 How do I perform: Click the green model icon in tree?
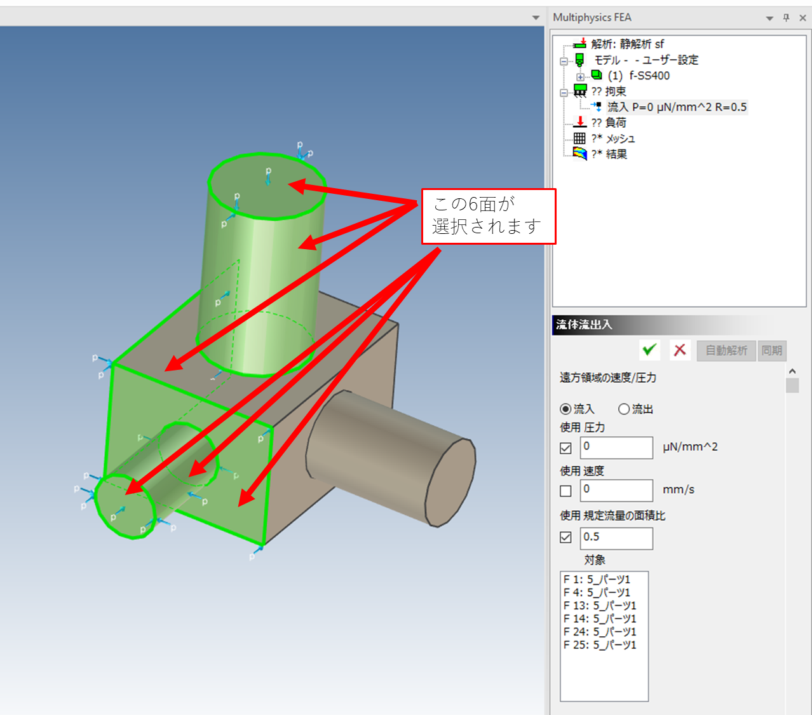(x=579, y=60)
